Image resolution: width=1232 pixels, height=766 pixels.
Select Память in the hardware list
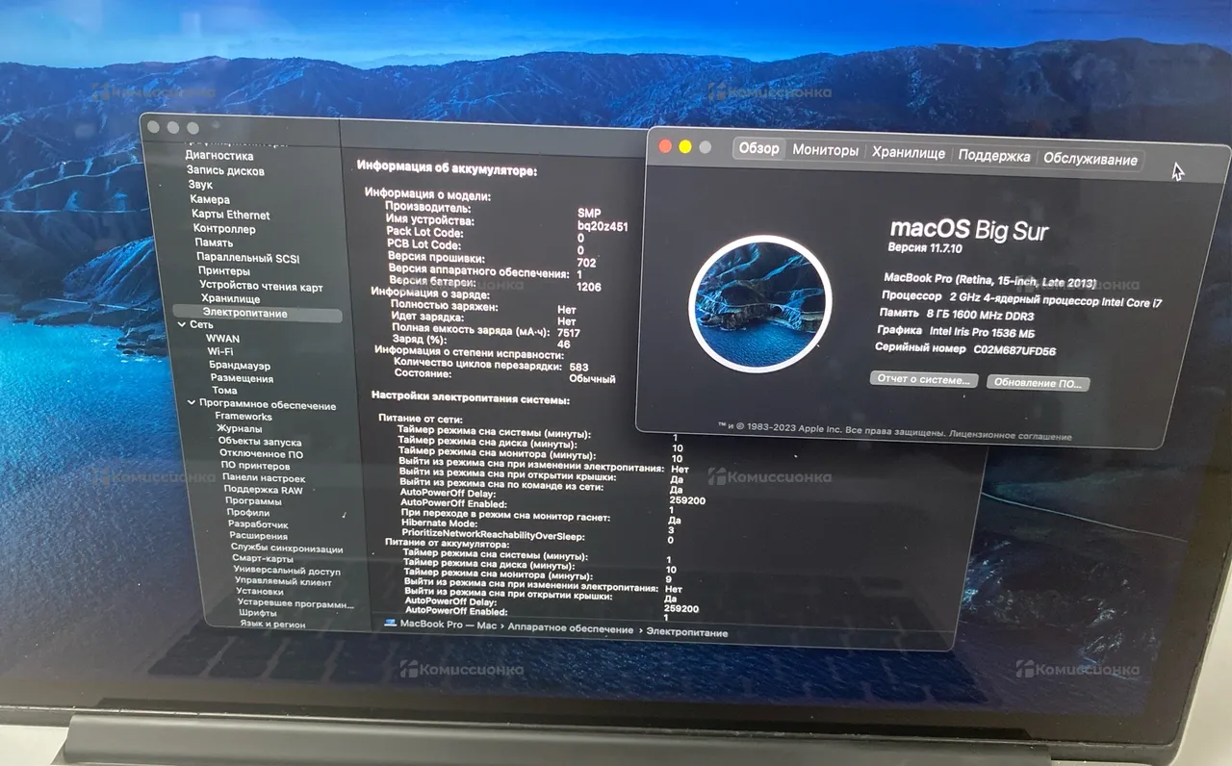pos(214,243)
